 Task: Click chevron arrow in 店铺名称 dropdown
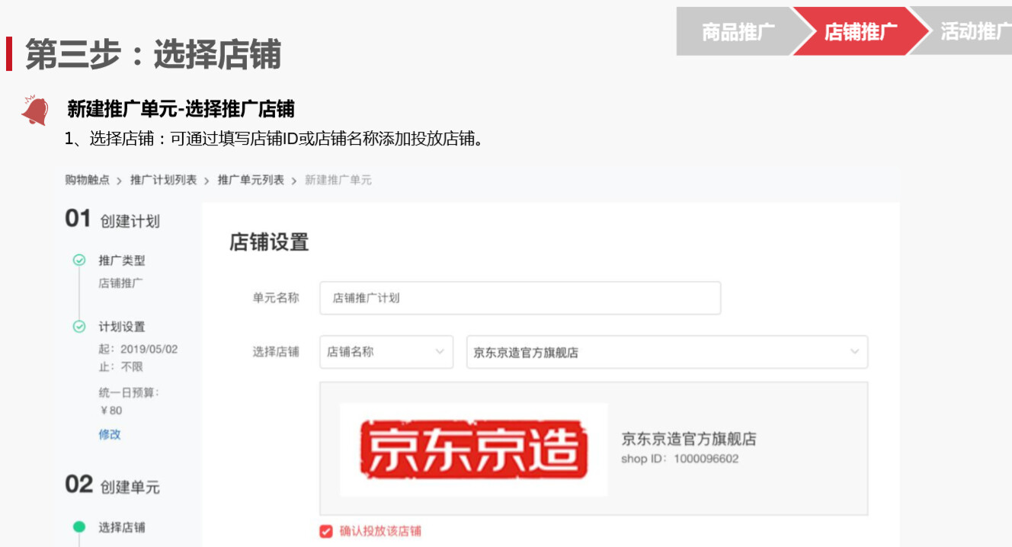point(440,352)
